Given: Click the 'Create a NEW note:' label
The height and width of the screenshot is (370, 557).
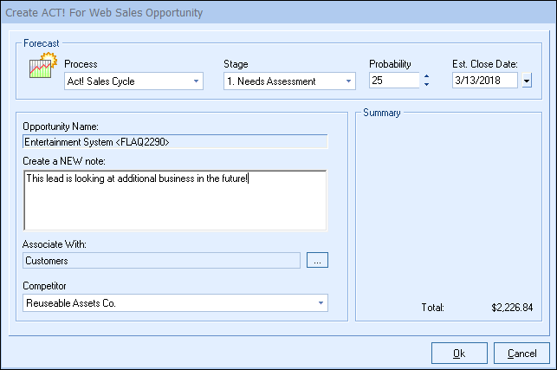Looking at the screenshot, I should pos(64,161).
